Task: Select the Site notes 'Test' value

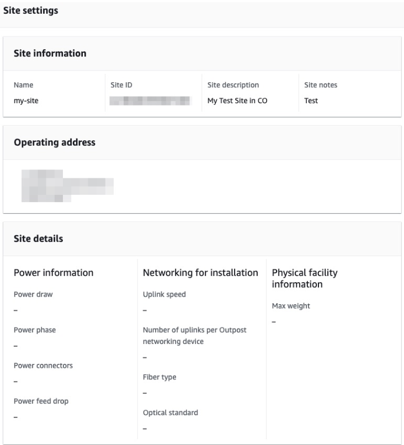Action: [x=311, y=101]
